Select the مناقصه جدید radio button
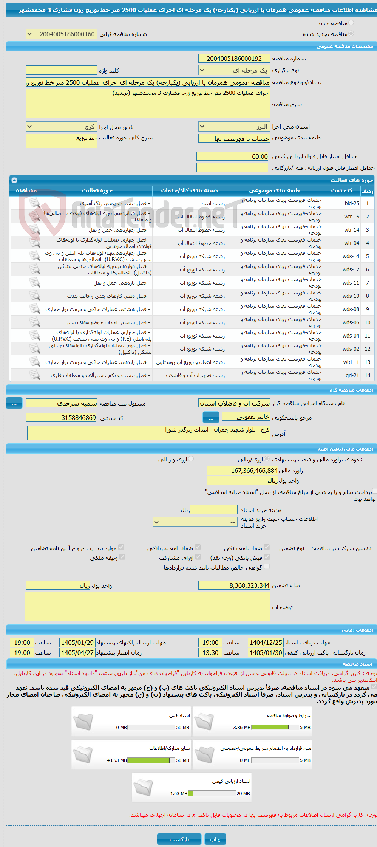The width and height of the screenshot is (377, 847). (x=351, y=23)
